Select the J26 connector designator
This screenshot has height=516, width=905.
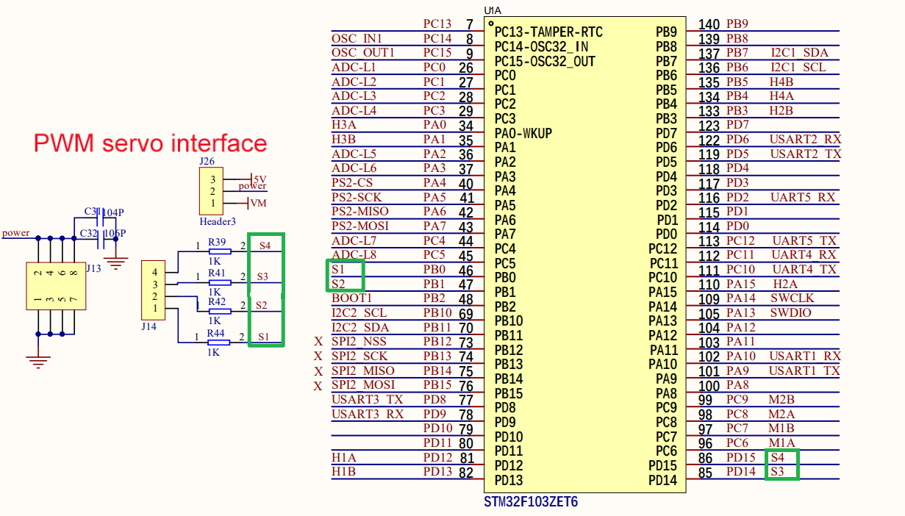(207, 161)
